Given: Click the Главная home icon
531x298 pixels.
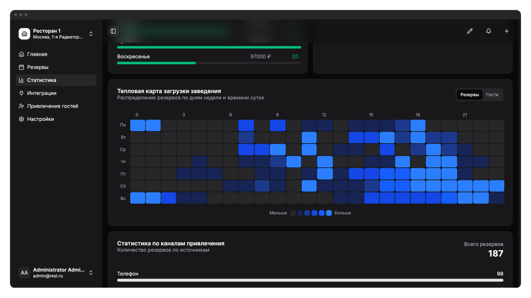Looking at the screenshot, I should pos(22,54).
